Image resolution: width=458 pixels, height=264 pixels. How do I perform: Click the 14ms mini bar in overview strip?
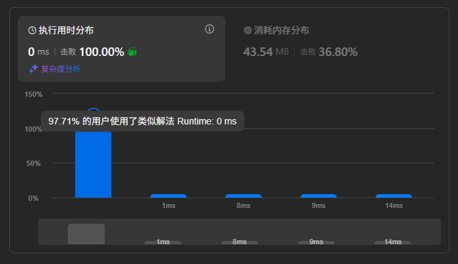point(393,242)
